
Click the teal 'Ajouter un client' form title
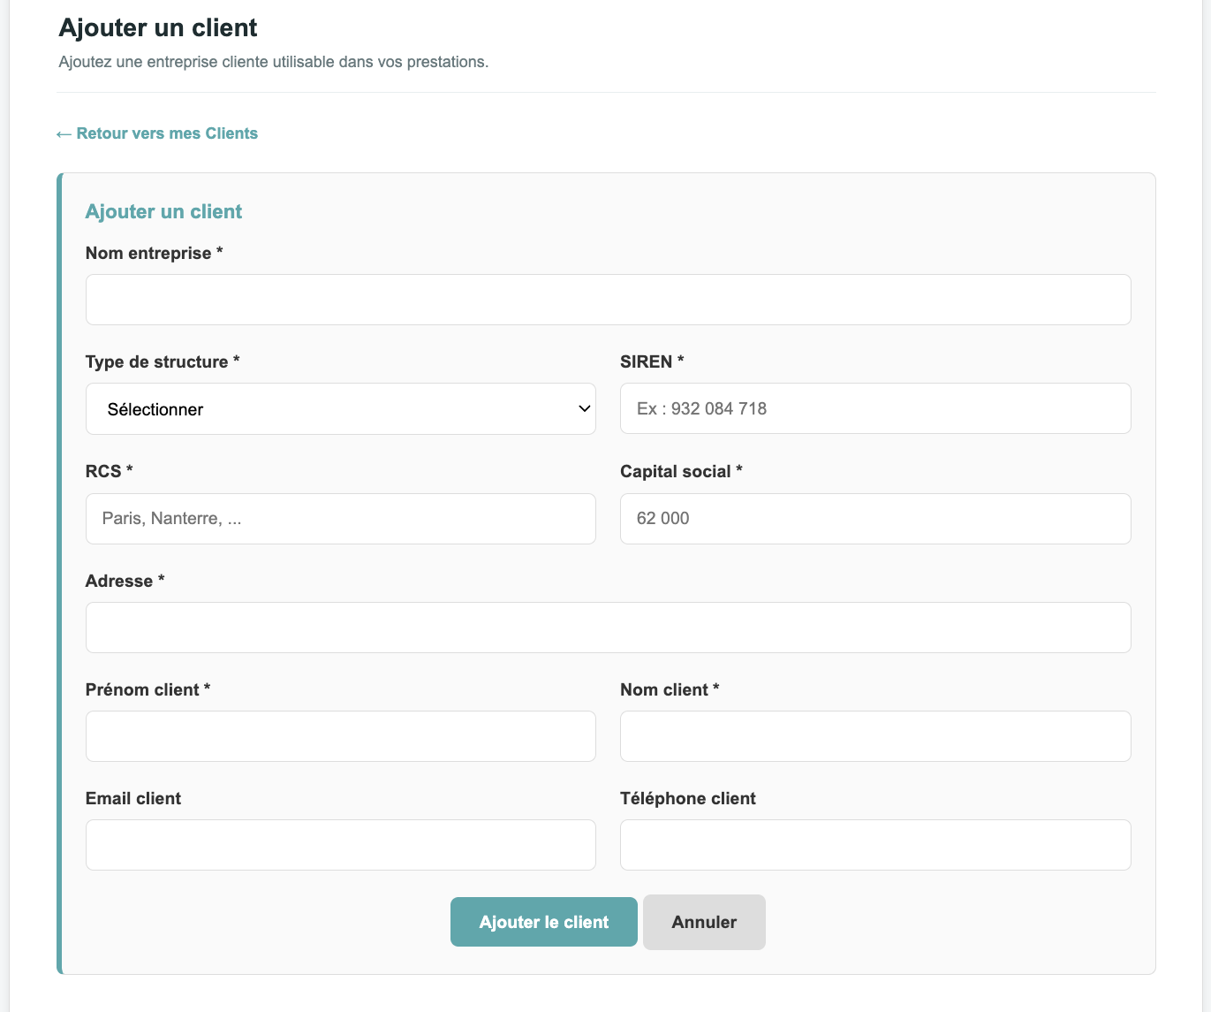[163, 211]
